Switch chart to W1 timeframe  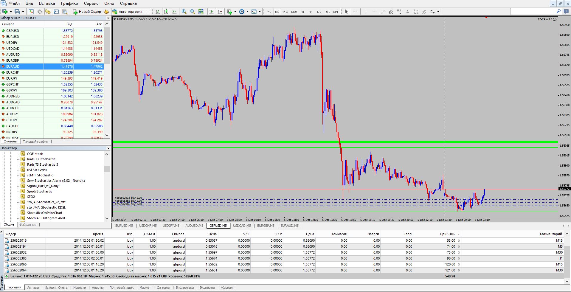327,12
